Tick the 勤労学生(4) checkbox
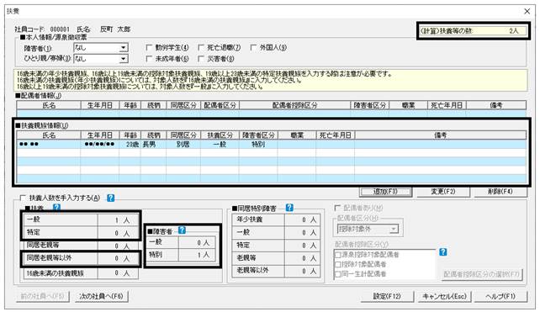Screen dimensions: 540x312 coord(149,48)
